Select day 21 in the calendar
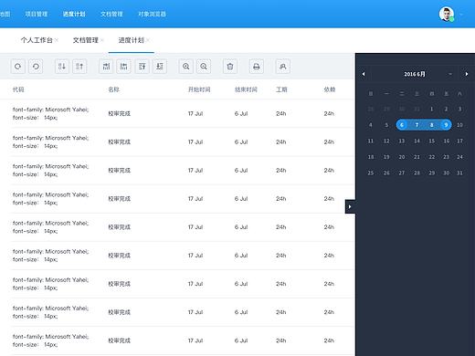475x356 pixels. 417,157
